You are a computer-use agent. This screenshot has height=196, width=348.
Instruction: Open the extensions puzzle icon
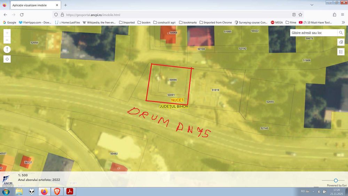334,15
